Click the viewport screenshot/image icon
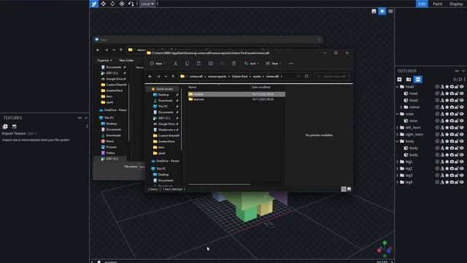467x263 pixels. click(374, 12)
